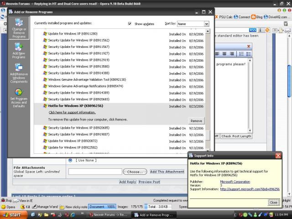Select Security Update for Windows XP (KB911567)
292x219 pixels.
coord(120,47)
